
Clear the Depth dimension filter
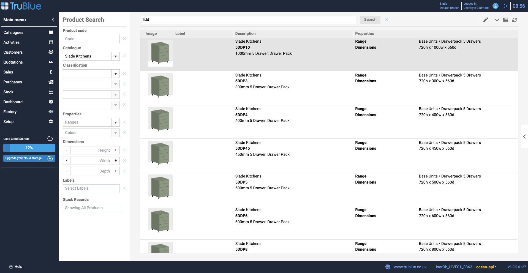[x=124, y=171]
